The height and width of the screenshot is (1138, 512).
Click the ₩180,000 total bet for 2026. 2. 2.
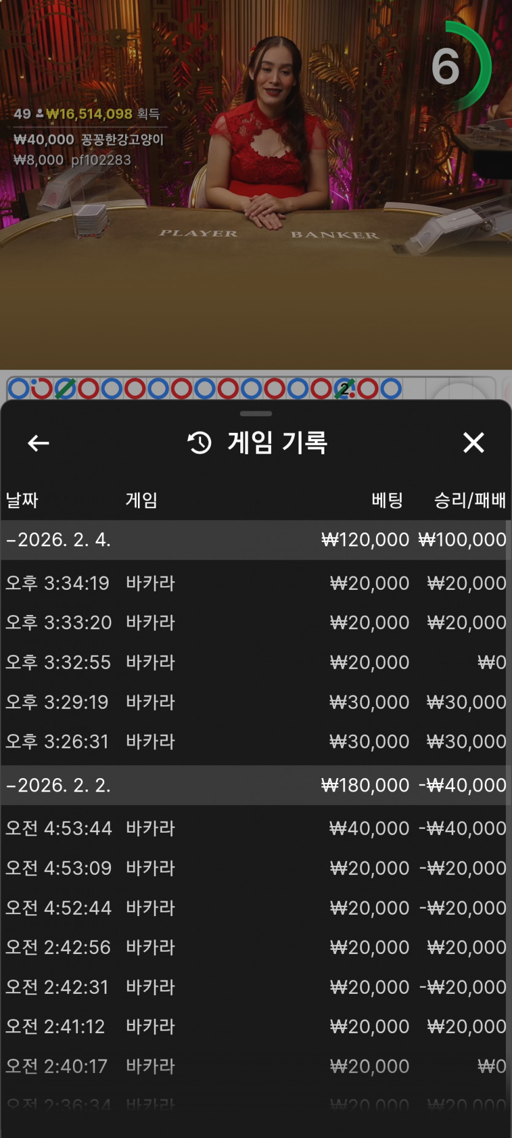pos(365,785)
